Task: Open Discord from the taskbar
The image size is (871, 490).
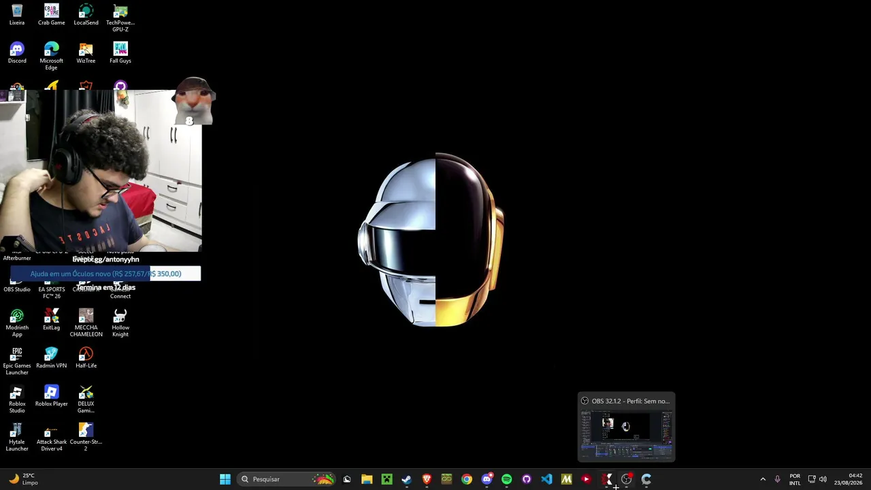Action: tap(487, 479)
